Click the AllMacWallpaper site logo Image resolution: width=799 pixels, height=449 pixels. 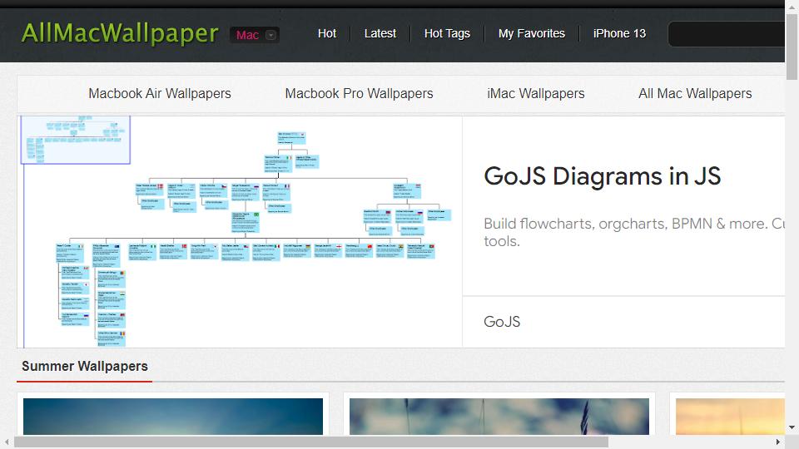coord(120,33)
